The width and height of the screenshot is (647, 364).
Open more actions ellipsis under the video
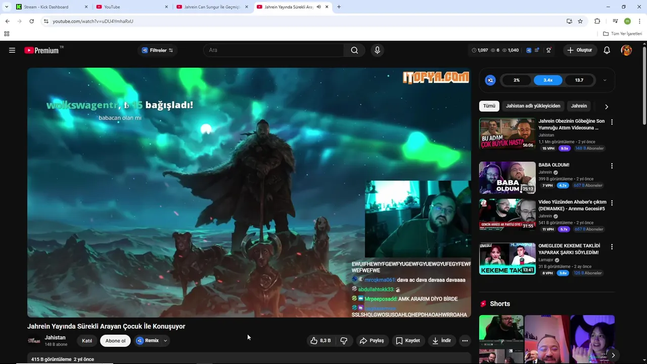pyautogui.click(x=465, y=341)
